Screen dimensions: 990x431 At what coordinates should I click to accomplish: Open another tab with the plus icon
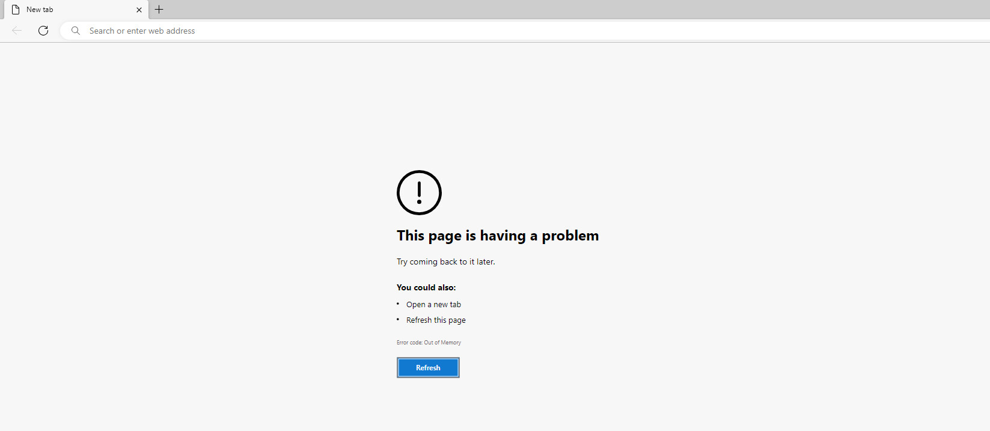point(159,10)
